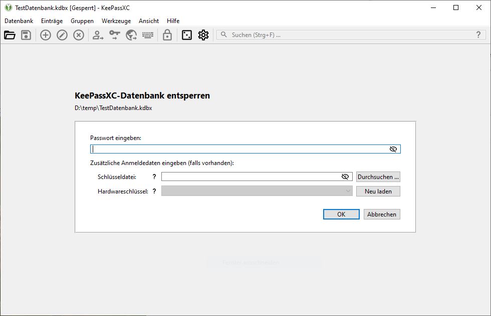Click the Neu laden button
491x316 pixels.
click(x=378, y=191)
